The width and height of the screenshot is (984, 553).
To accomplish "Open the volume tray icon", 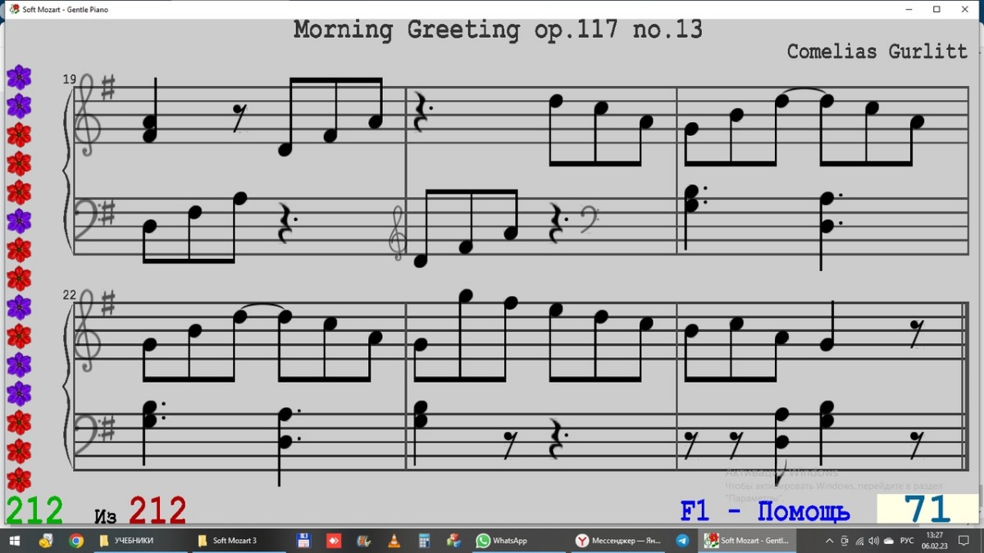I will (873, 541).
